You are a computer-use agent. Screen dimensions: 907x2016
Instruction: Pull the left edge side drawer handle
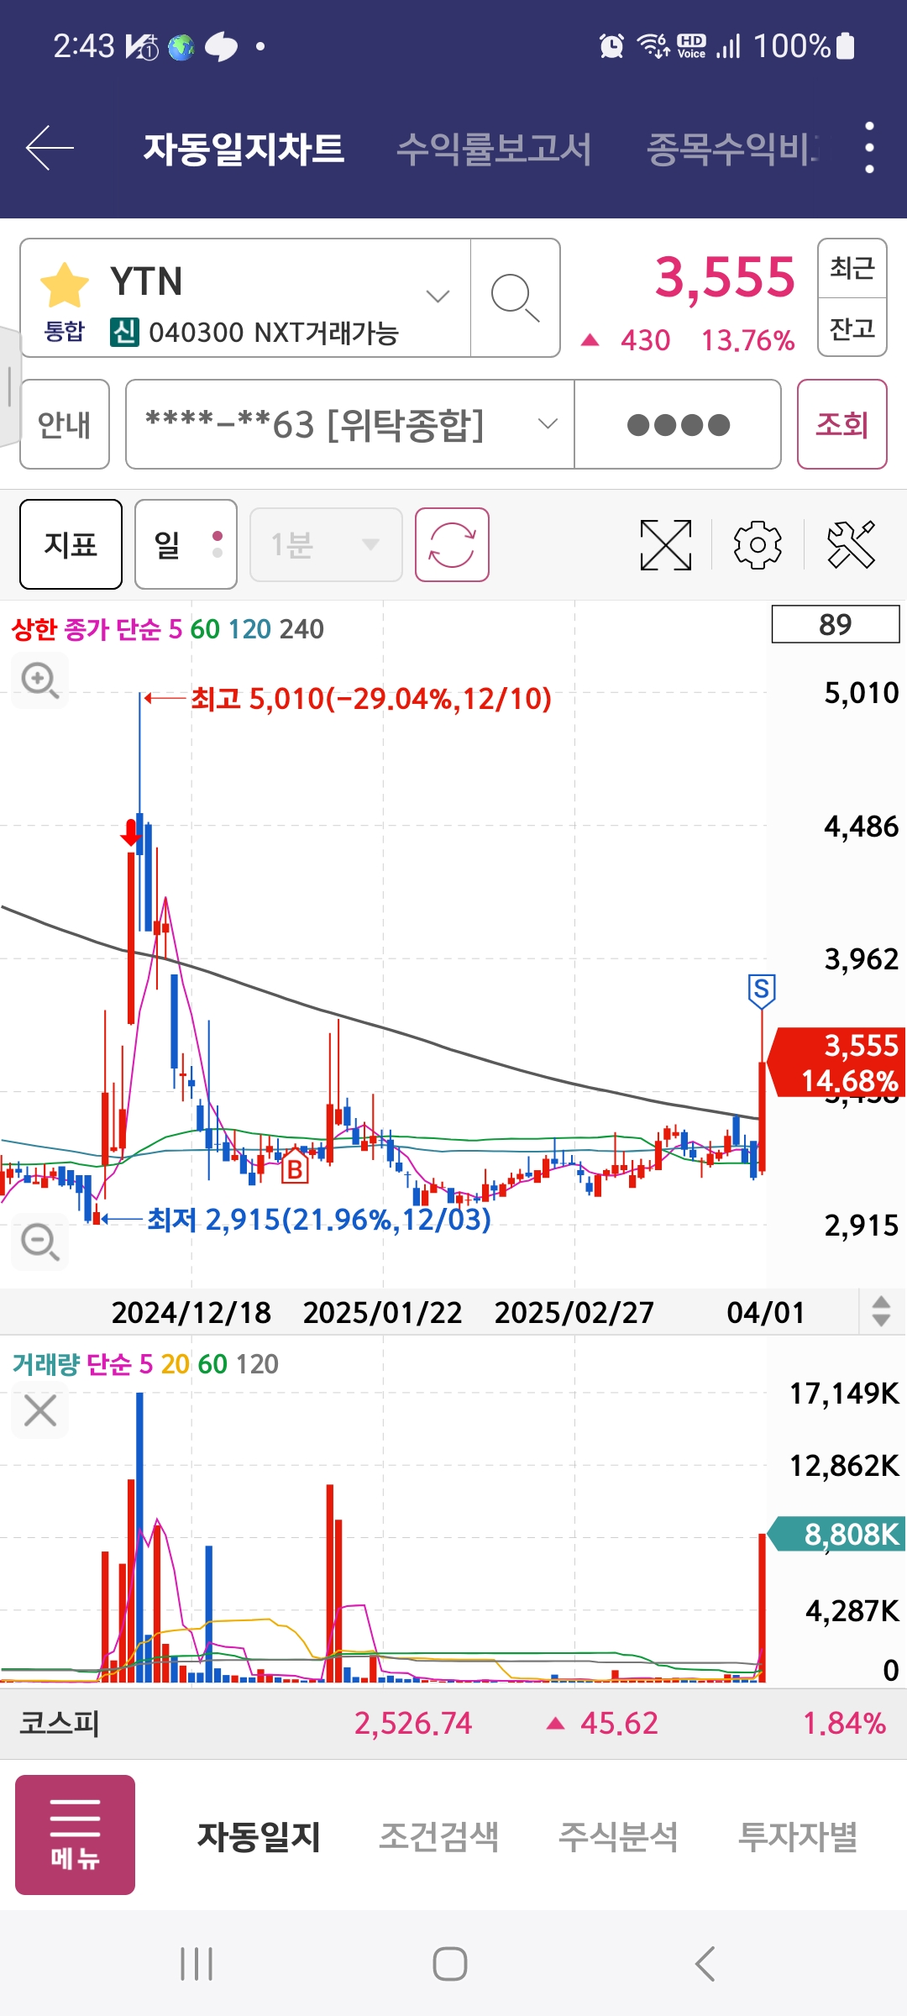(x=9, y=386)
